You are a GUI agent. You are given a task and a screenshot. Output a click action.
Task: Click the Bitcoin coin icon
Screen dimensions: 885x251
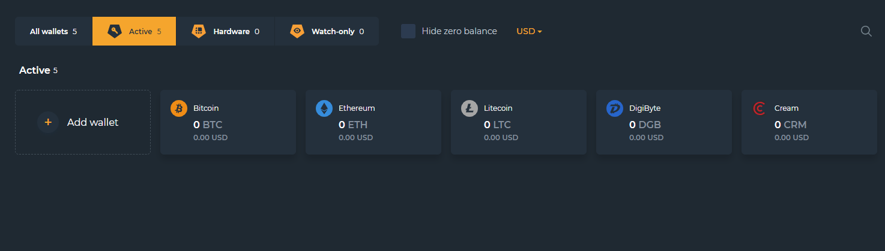[179, 108]
